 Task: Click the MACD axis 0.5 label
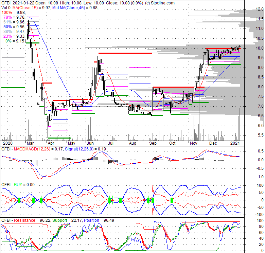261,151
